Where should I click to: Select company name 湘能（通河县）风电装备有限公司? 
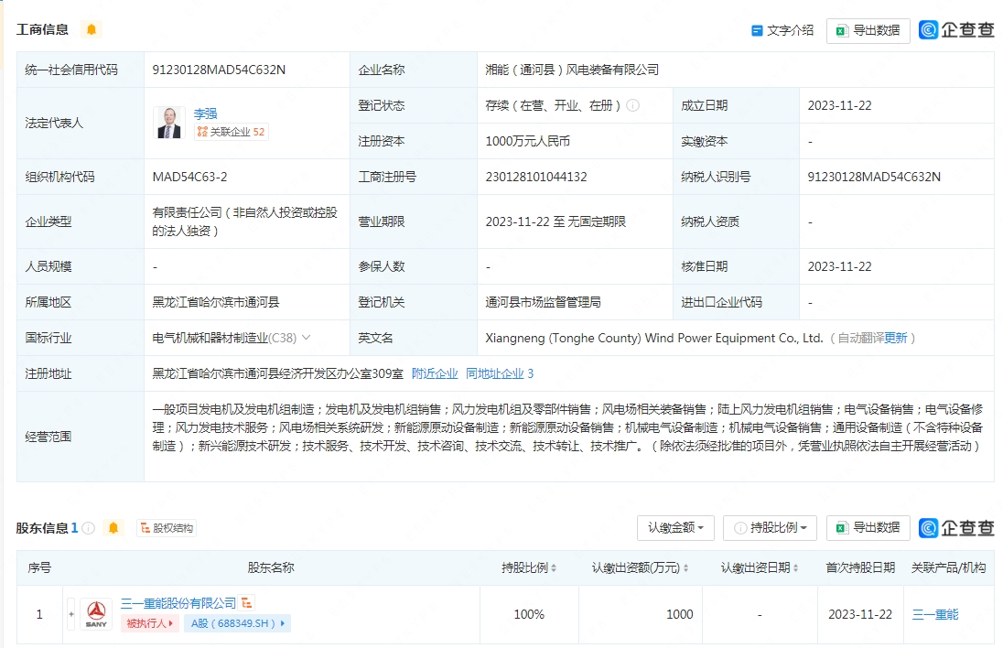click(x=572, y=70)
